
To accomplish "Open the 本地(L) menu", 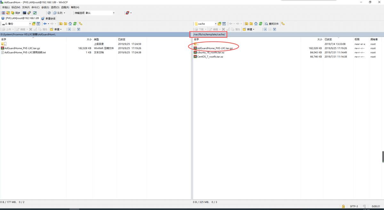I will 5,7.
